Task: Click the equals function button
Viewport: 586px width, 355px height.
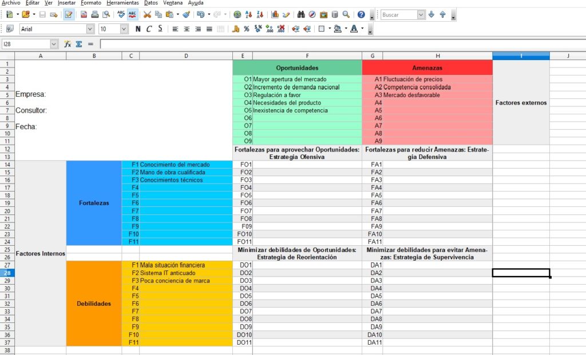Action: [x=90, y=44]
